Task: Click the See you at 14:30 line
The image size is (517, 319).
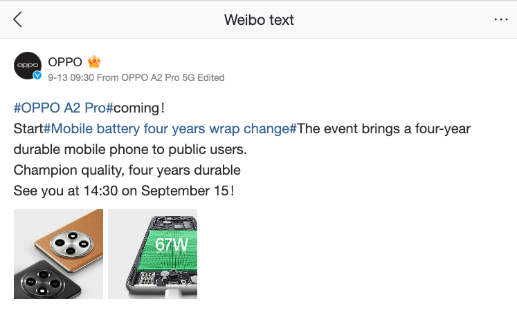Action: (x=123, y=190)
